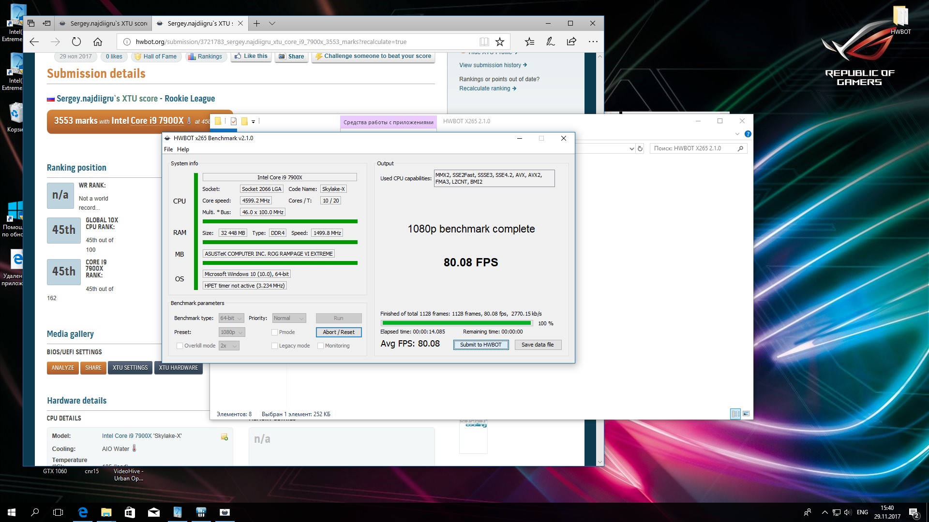The image size is (929, 522).
Task: Click ENG language indicator in tray
Action: 862,512
